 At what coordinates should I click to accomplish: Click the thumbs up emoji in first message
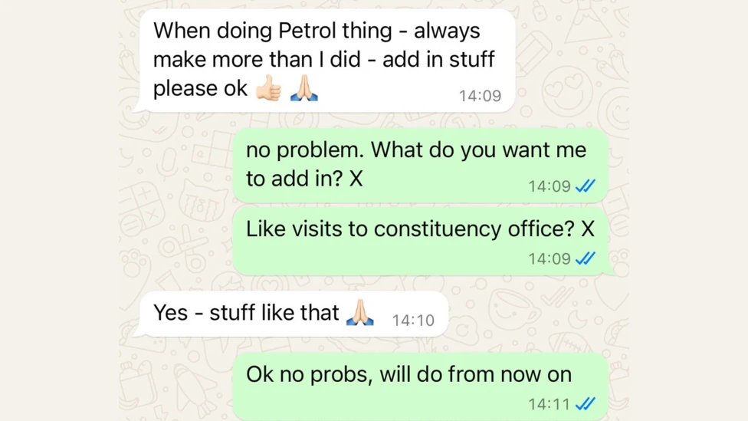268,88
